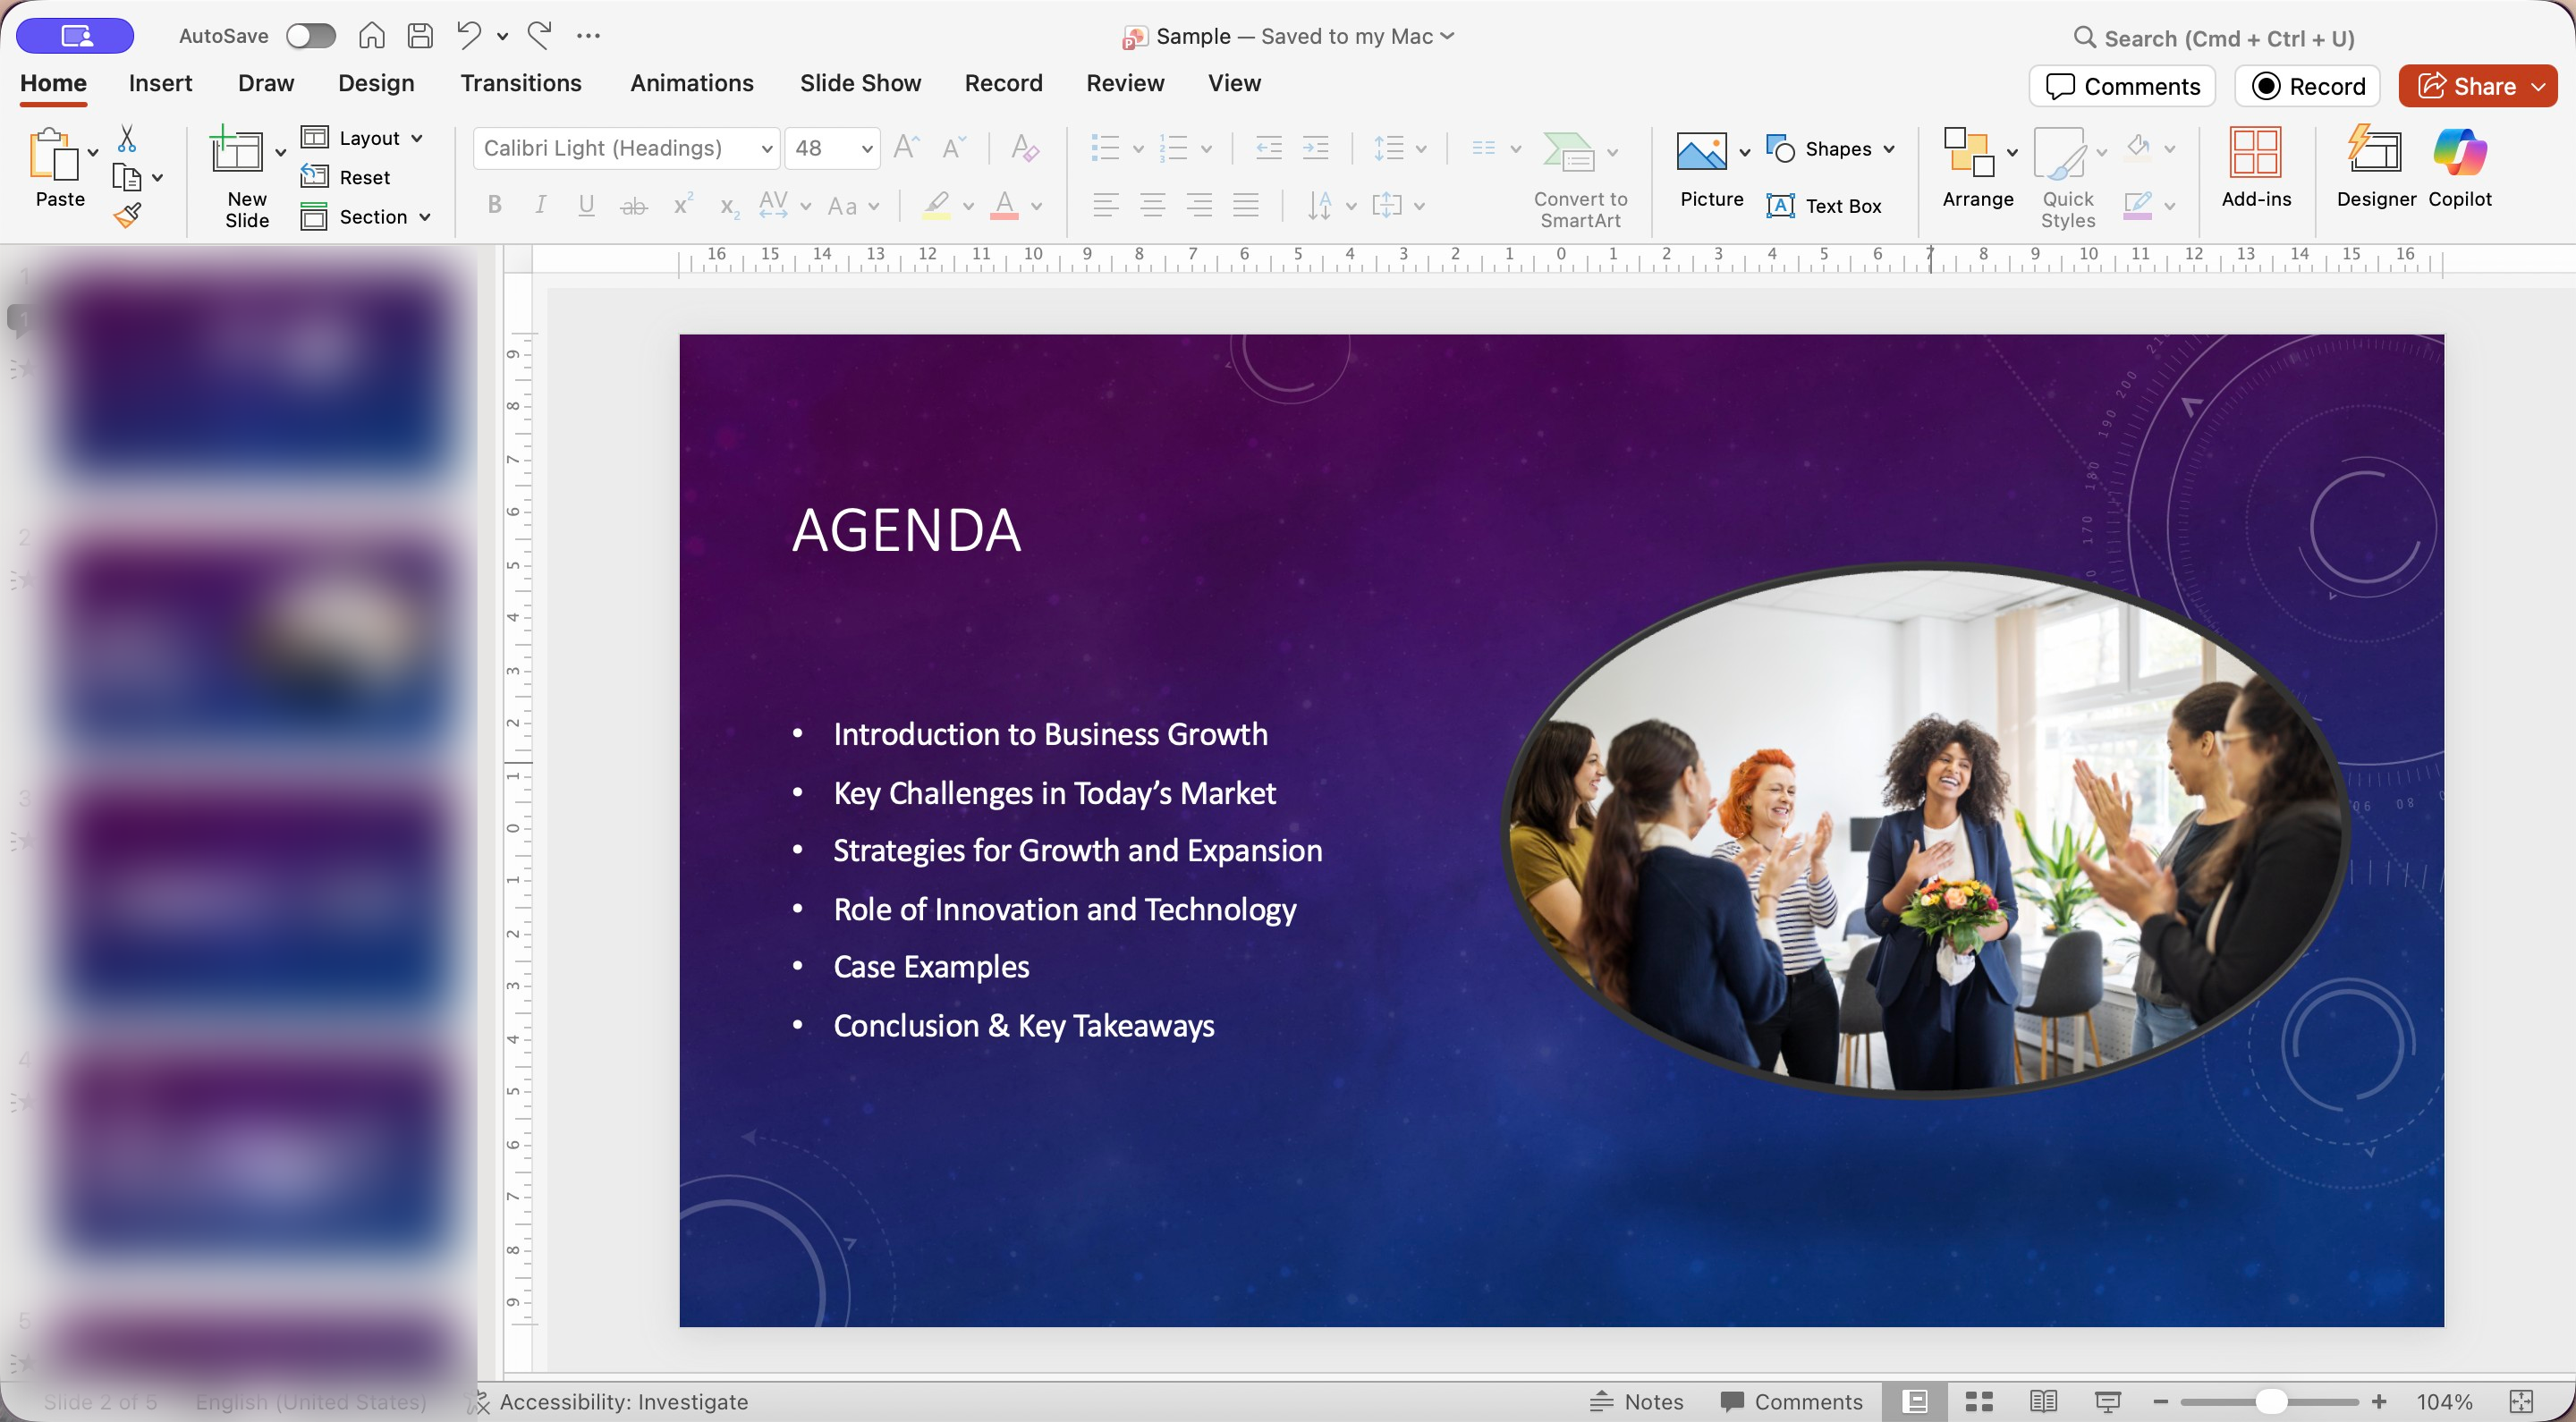Insert a Text Box
Image resolution: width=2576 pixels, height=1422 pixels.
tap(1824, 206)
